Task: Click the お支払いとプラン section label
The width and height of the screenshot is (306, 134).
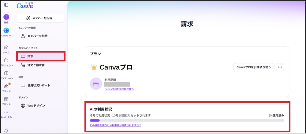Action: [28, 48]
